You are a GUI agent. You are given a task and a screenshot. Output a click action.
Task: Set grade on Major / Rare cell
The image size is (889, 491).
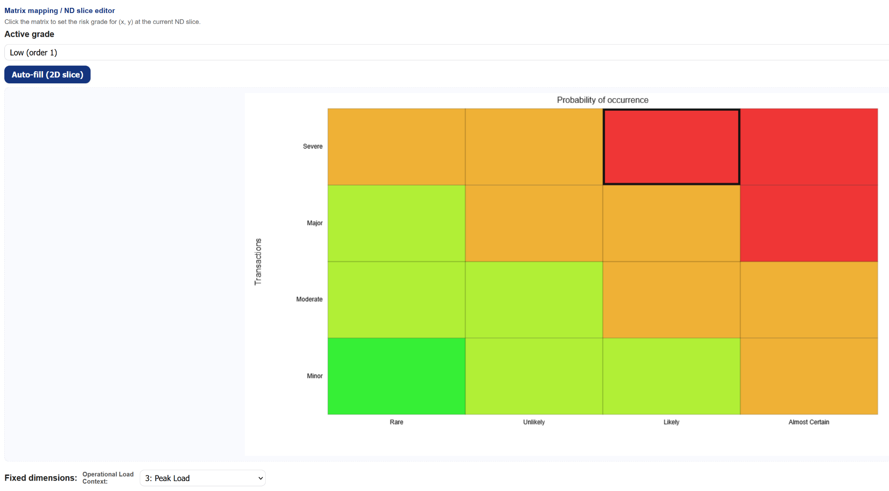(396, 223)
